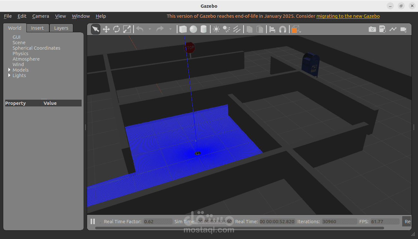Take a screenshot with camera icon
The width and height of the screenshot is (418, 239).
click(372, 29)
